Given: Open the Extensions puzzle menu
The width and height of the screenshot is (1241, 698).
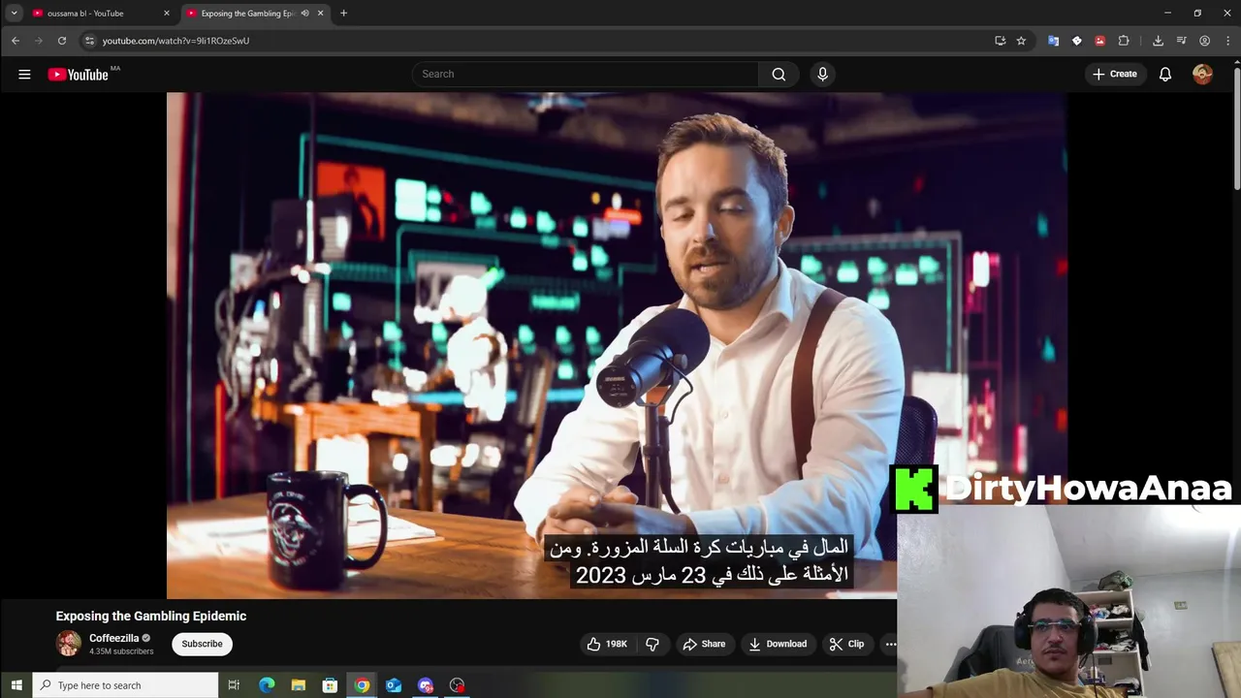Looking at the screenshot, I should coord(1124,41).
